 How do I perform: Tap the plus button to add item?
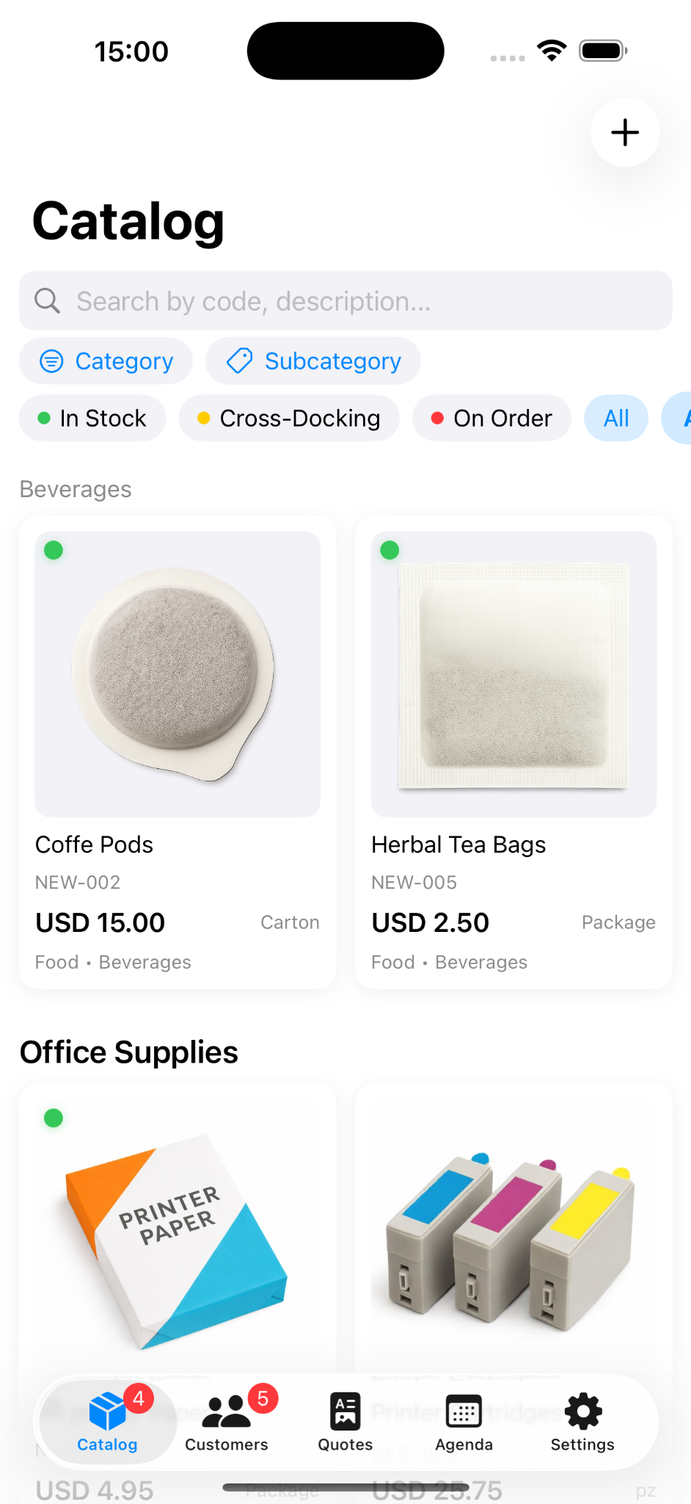pyautogui.click(x=625, y=132)
